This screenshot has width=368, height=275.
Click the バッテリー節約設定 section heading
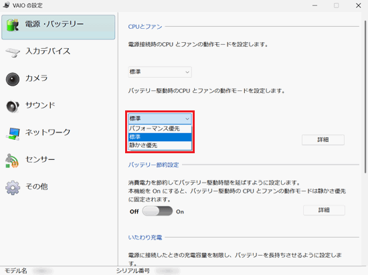click(153, 165)
